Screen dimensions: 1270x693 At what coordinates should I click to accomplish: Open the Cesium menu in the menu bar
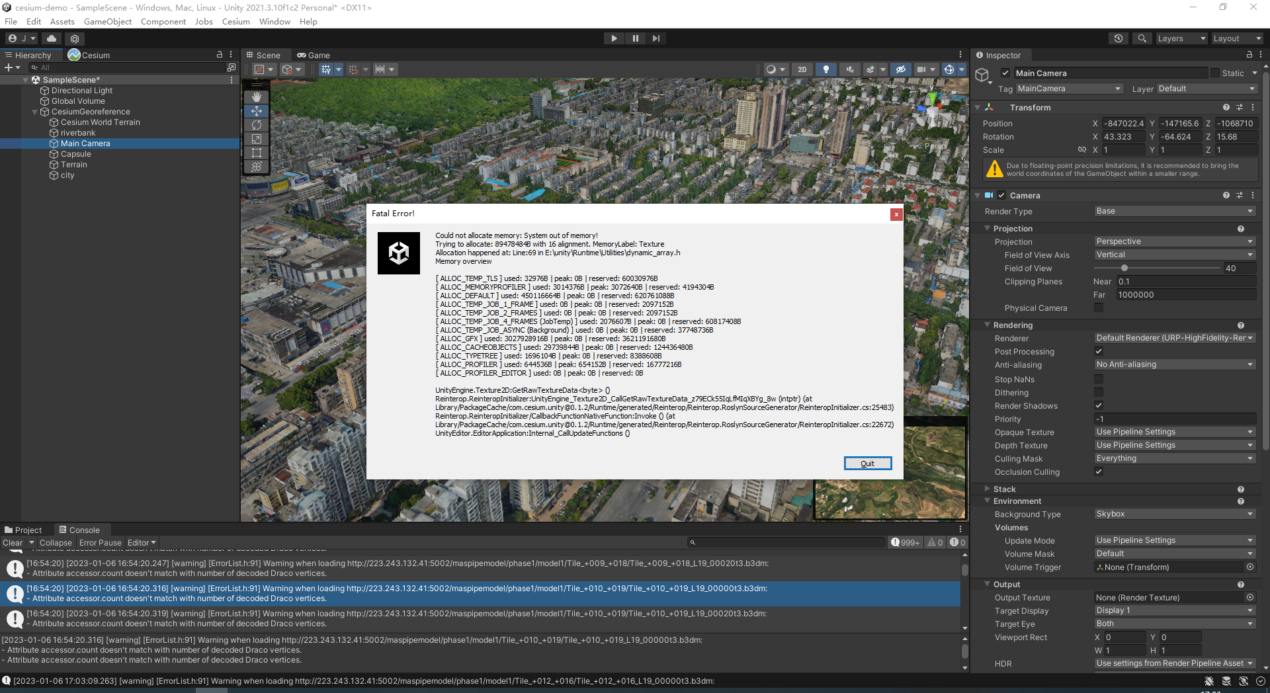[x=235, y=21]
